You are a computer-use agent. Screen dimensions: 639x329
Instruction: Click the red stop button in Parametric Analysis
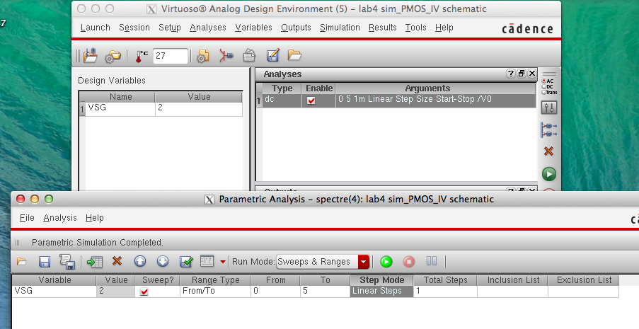pos(409,262)
